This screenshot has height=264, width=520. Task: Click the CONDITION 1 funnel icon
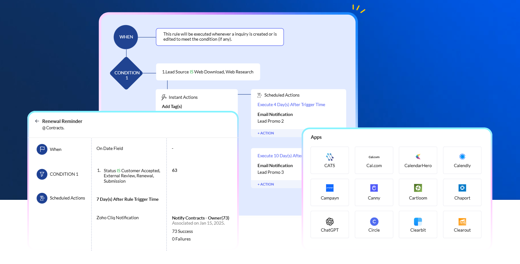pos(42,174)
